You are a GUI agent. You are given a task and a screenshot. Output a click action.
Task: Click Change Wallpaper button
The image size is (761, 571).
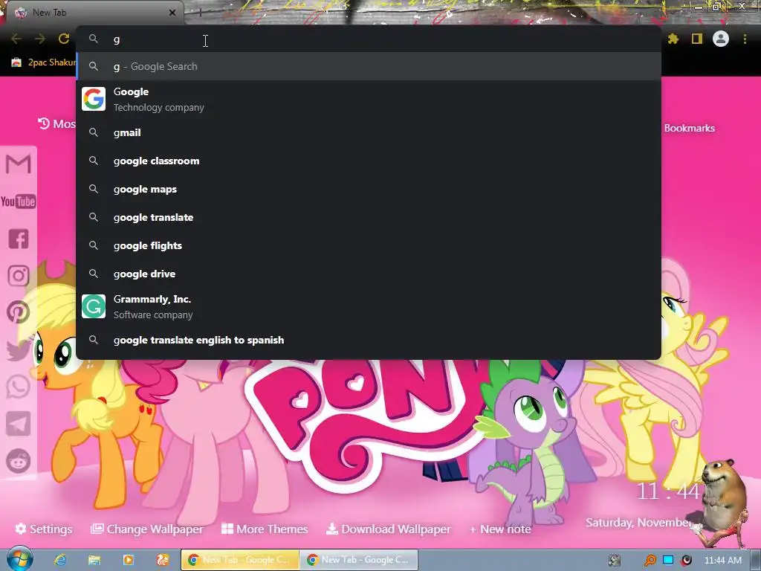tap(147, 529)
